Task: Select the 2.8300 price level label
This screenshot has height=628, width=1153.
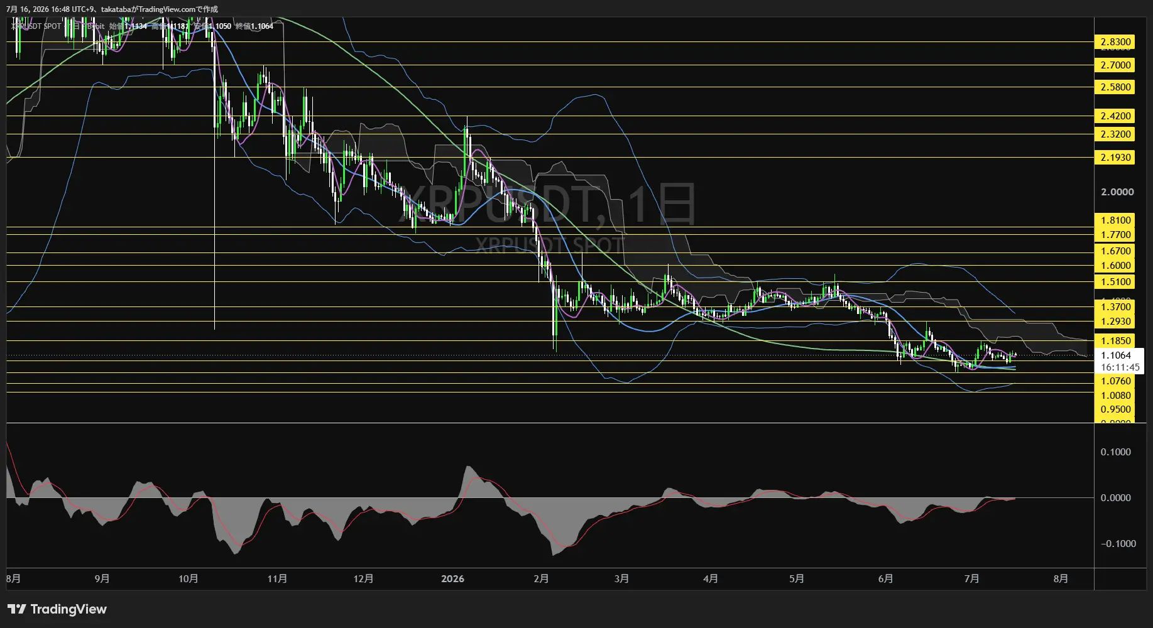Action: pyautogui.click(x=1115, y=42)
